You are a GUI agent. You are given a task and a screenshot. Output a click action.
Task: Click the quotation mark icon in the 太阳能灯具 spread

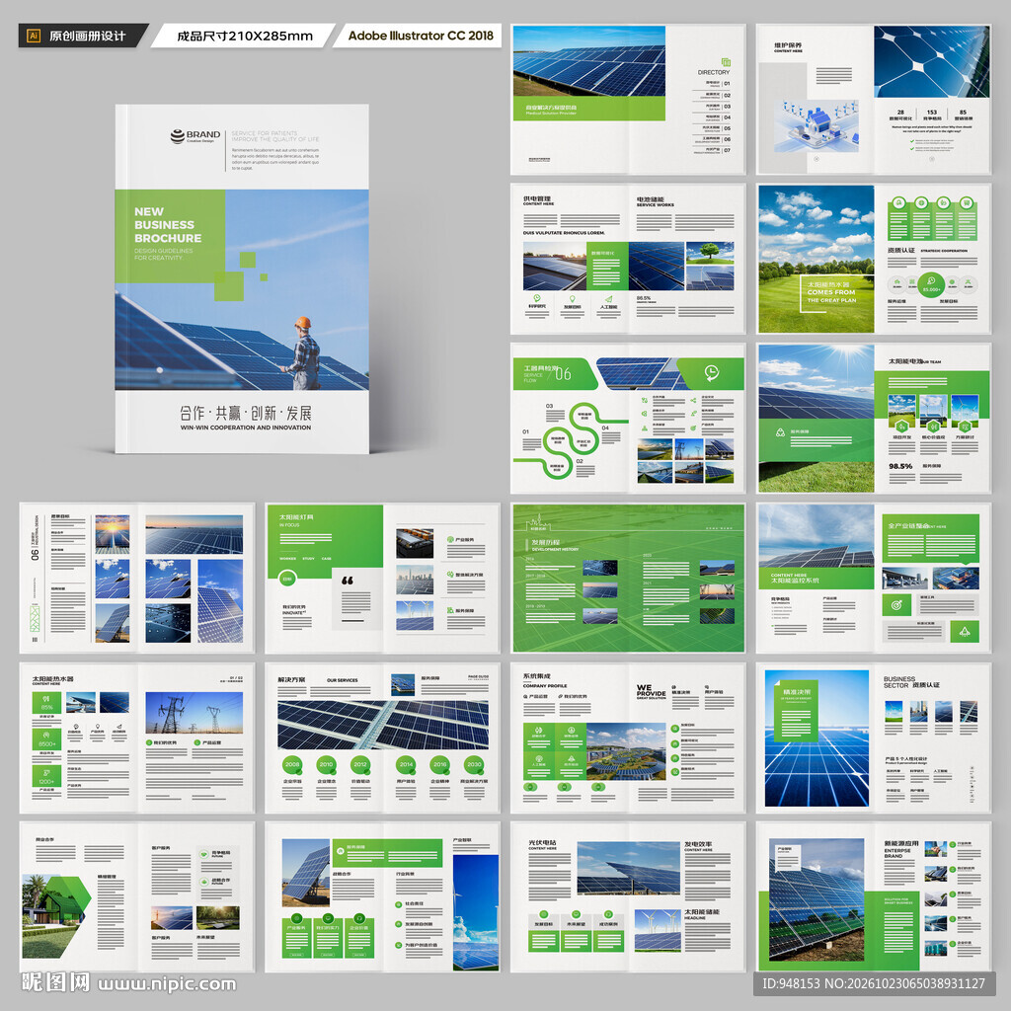point(347,581)
